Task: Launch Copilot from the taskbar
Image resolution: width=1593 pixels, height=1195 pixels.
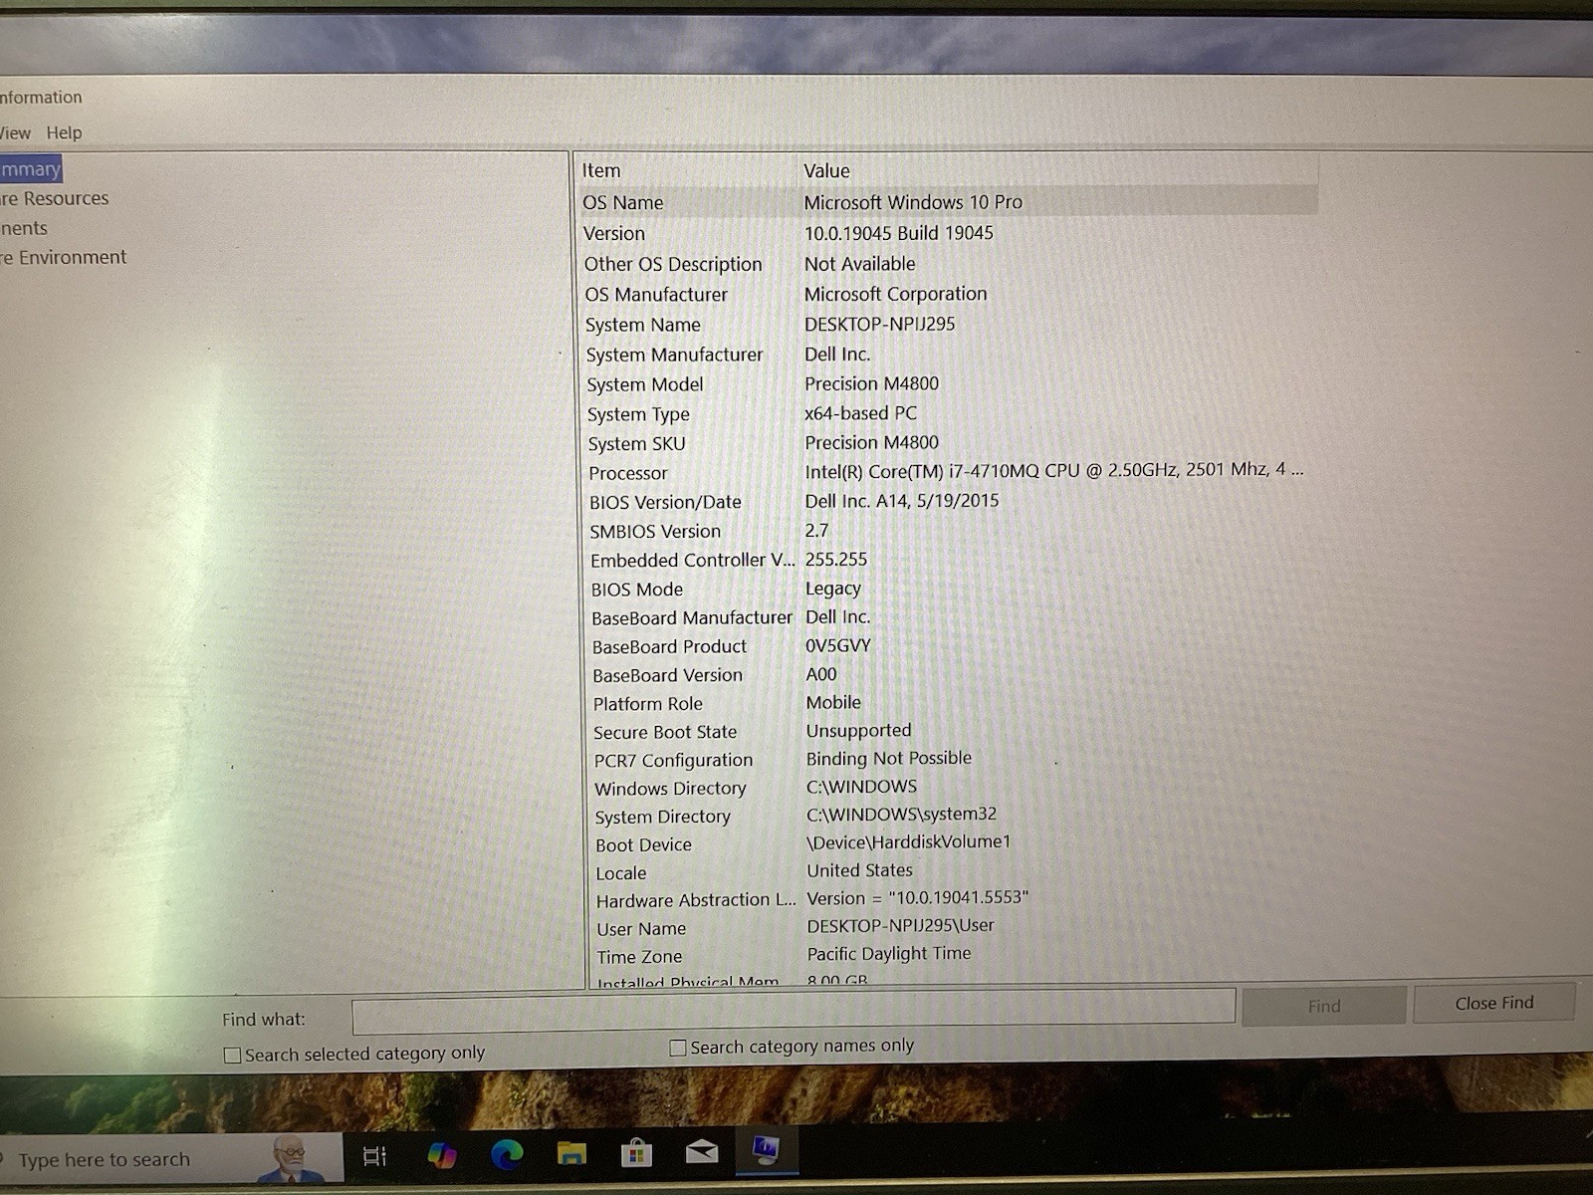Action: 441,1155
